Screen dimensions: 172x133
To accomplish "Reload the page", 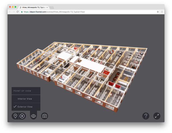I will click(x=18, y=12).
